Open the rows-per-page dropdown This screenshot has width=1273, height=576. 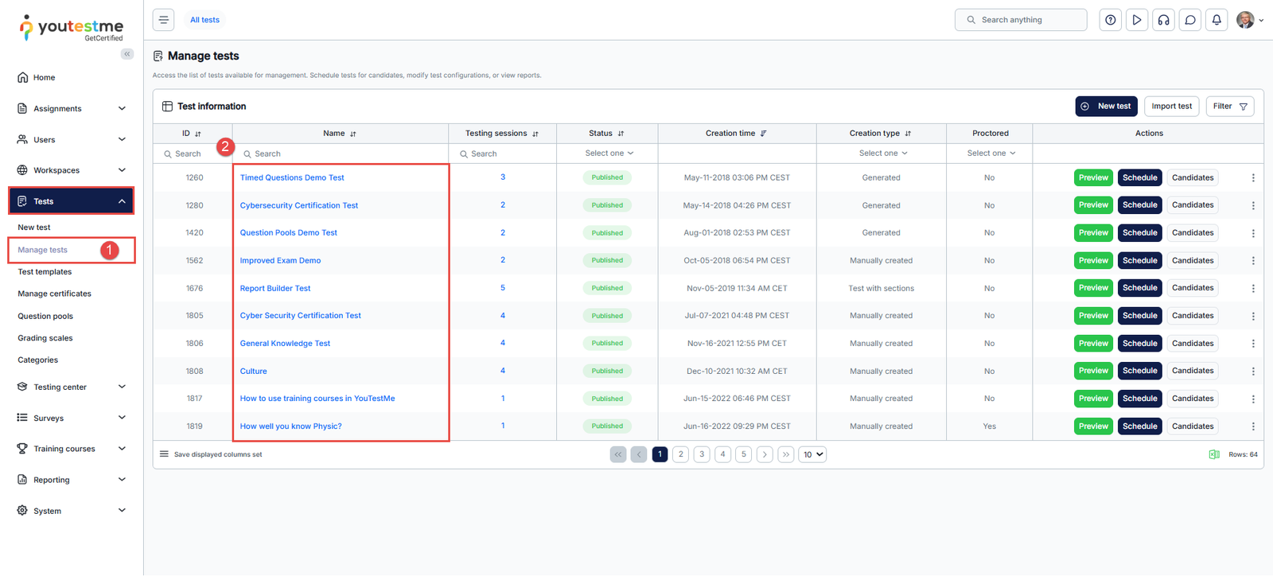pyautogui.click(x=812, y=454)
